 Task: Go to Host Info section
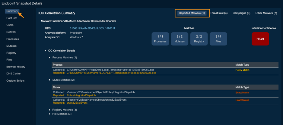12,18
